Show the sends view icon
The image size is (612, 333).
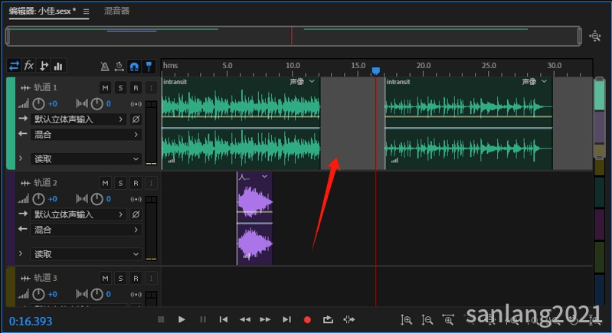pos(44,66)
